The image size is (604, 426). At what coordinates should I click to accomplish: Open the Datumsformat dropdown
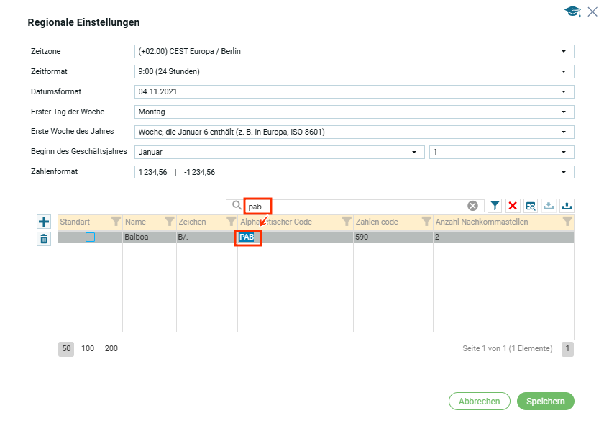pyautogui.click(x=564, y=92)
